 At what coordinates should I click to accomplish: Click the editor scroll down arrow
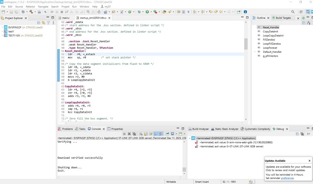tap(246, 119)
